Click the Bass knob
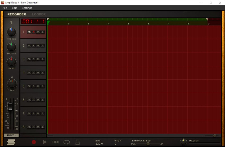225x147 pixels. [11, 62]
